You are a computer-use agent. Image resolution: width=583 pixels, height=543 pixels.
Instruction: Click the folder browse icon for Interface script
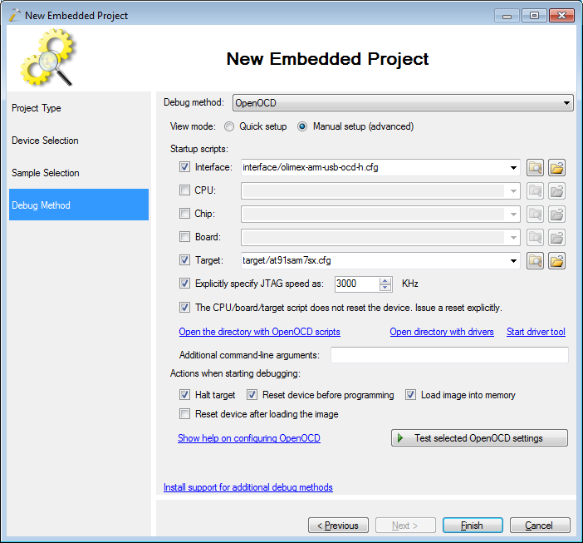pos(556,167)
